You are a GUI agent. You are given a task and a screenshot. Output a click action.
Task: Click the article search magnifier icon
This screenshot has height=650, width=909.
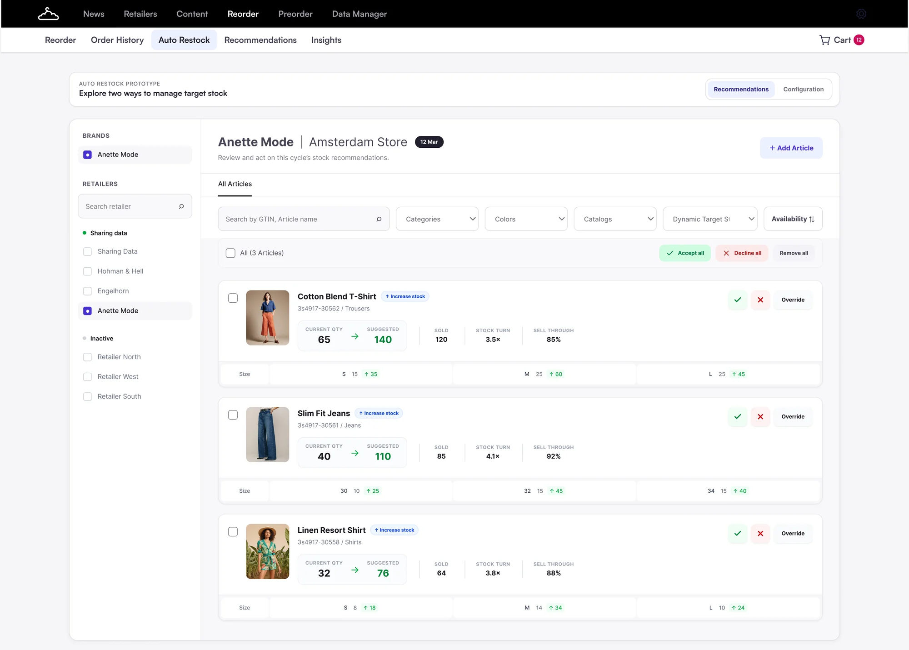tap(379, 219)
